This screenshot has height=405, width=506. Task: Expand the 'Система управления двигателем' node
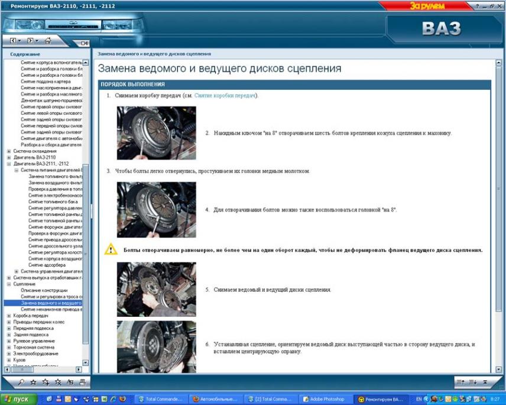(x=17, y=271)
